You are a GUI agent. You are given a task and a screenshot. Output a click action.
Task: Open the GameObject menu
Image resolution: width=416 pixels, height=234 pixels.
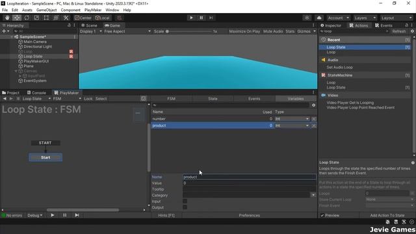46,10
